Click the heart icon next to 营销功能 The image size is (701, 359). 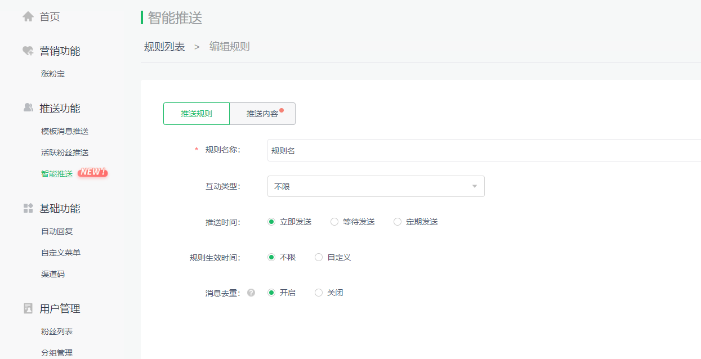[27, 50]
